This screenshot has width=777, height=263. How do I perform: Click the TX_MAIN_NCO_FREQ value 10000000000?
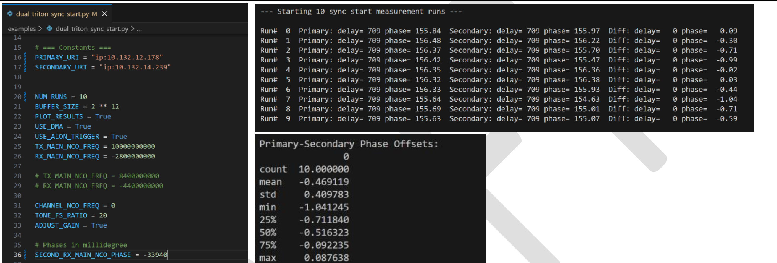click(x=133, y=146)
